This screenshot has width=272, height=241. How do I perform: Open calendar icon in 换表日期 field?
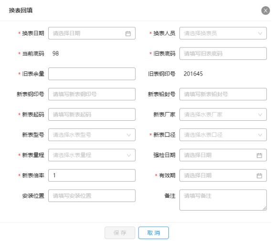point(128,33)
